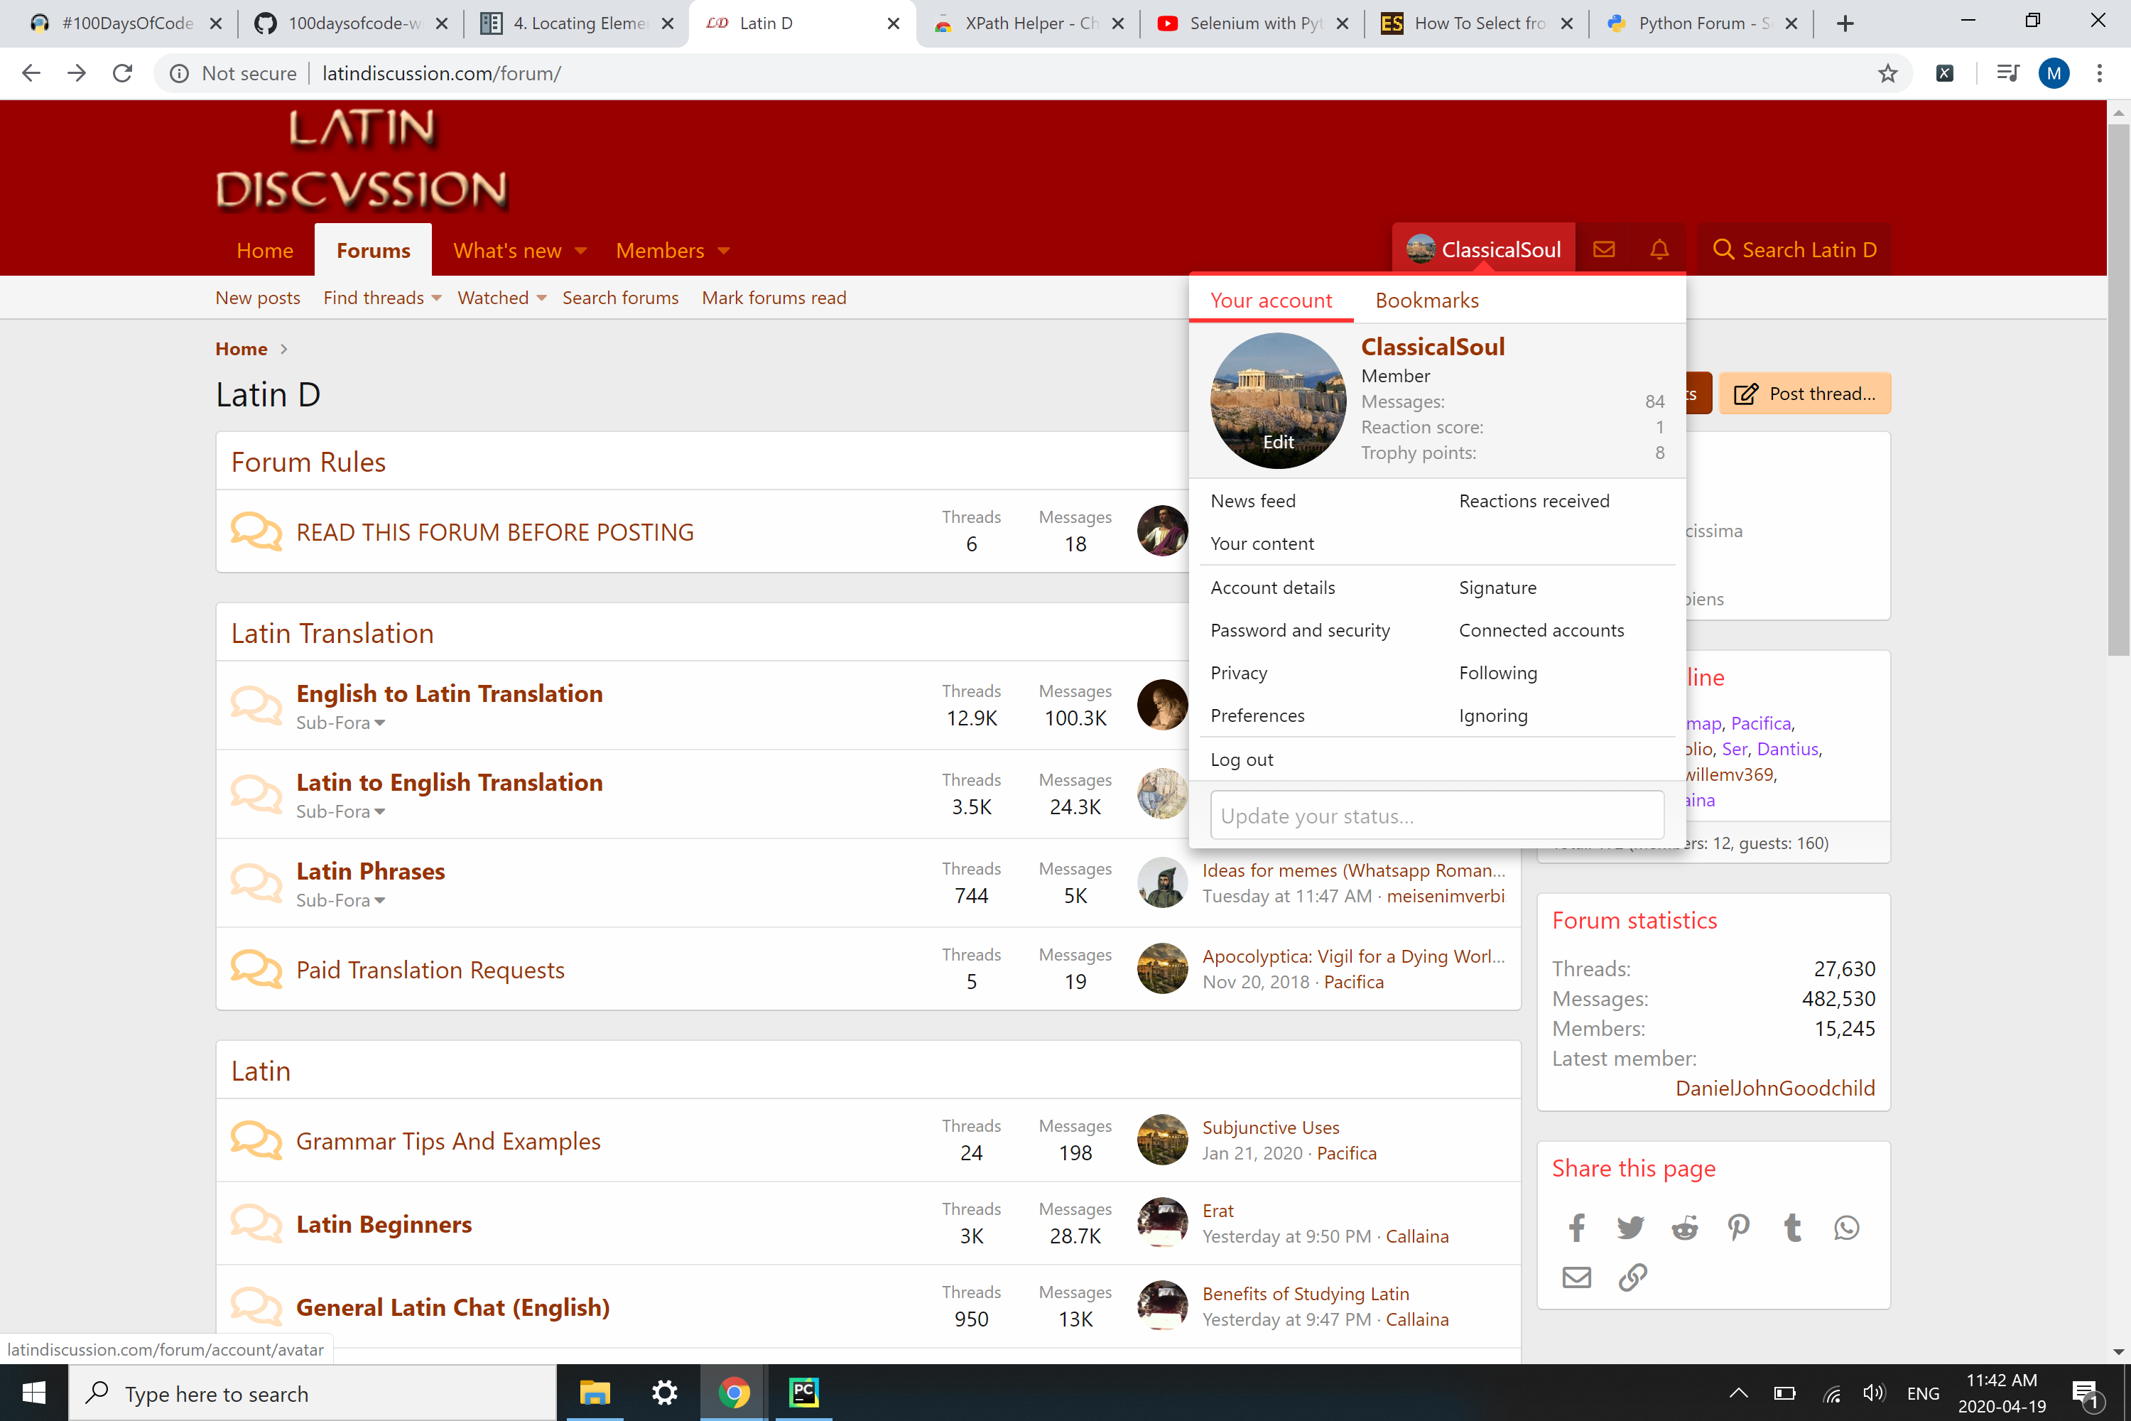Share page on Reddit icon
Viewport: 2131px width, 1421px height.
click(1684, 1227)
